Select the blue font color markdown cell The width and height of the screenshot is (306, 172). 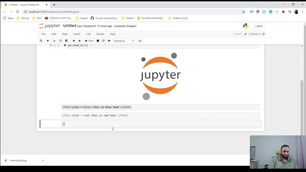(161, 107)
